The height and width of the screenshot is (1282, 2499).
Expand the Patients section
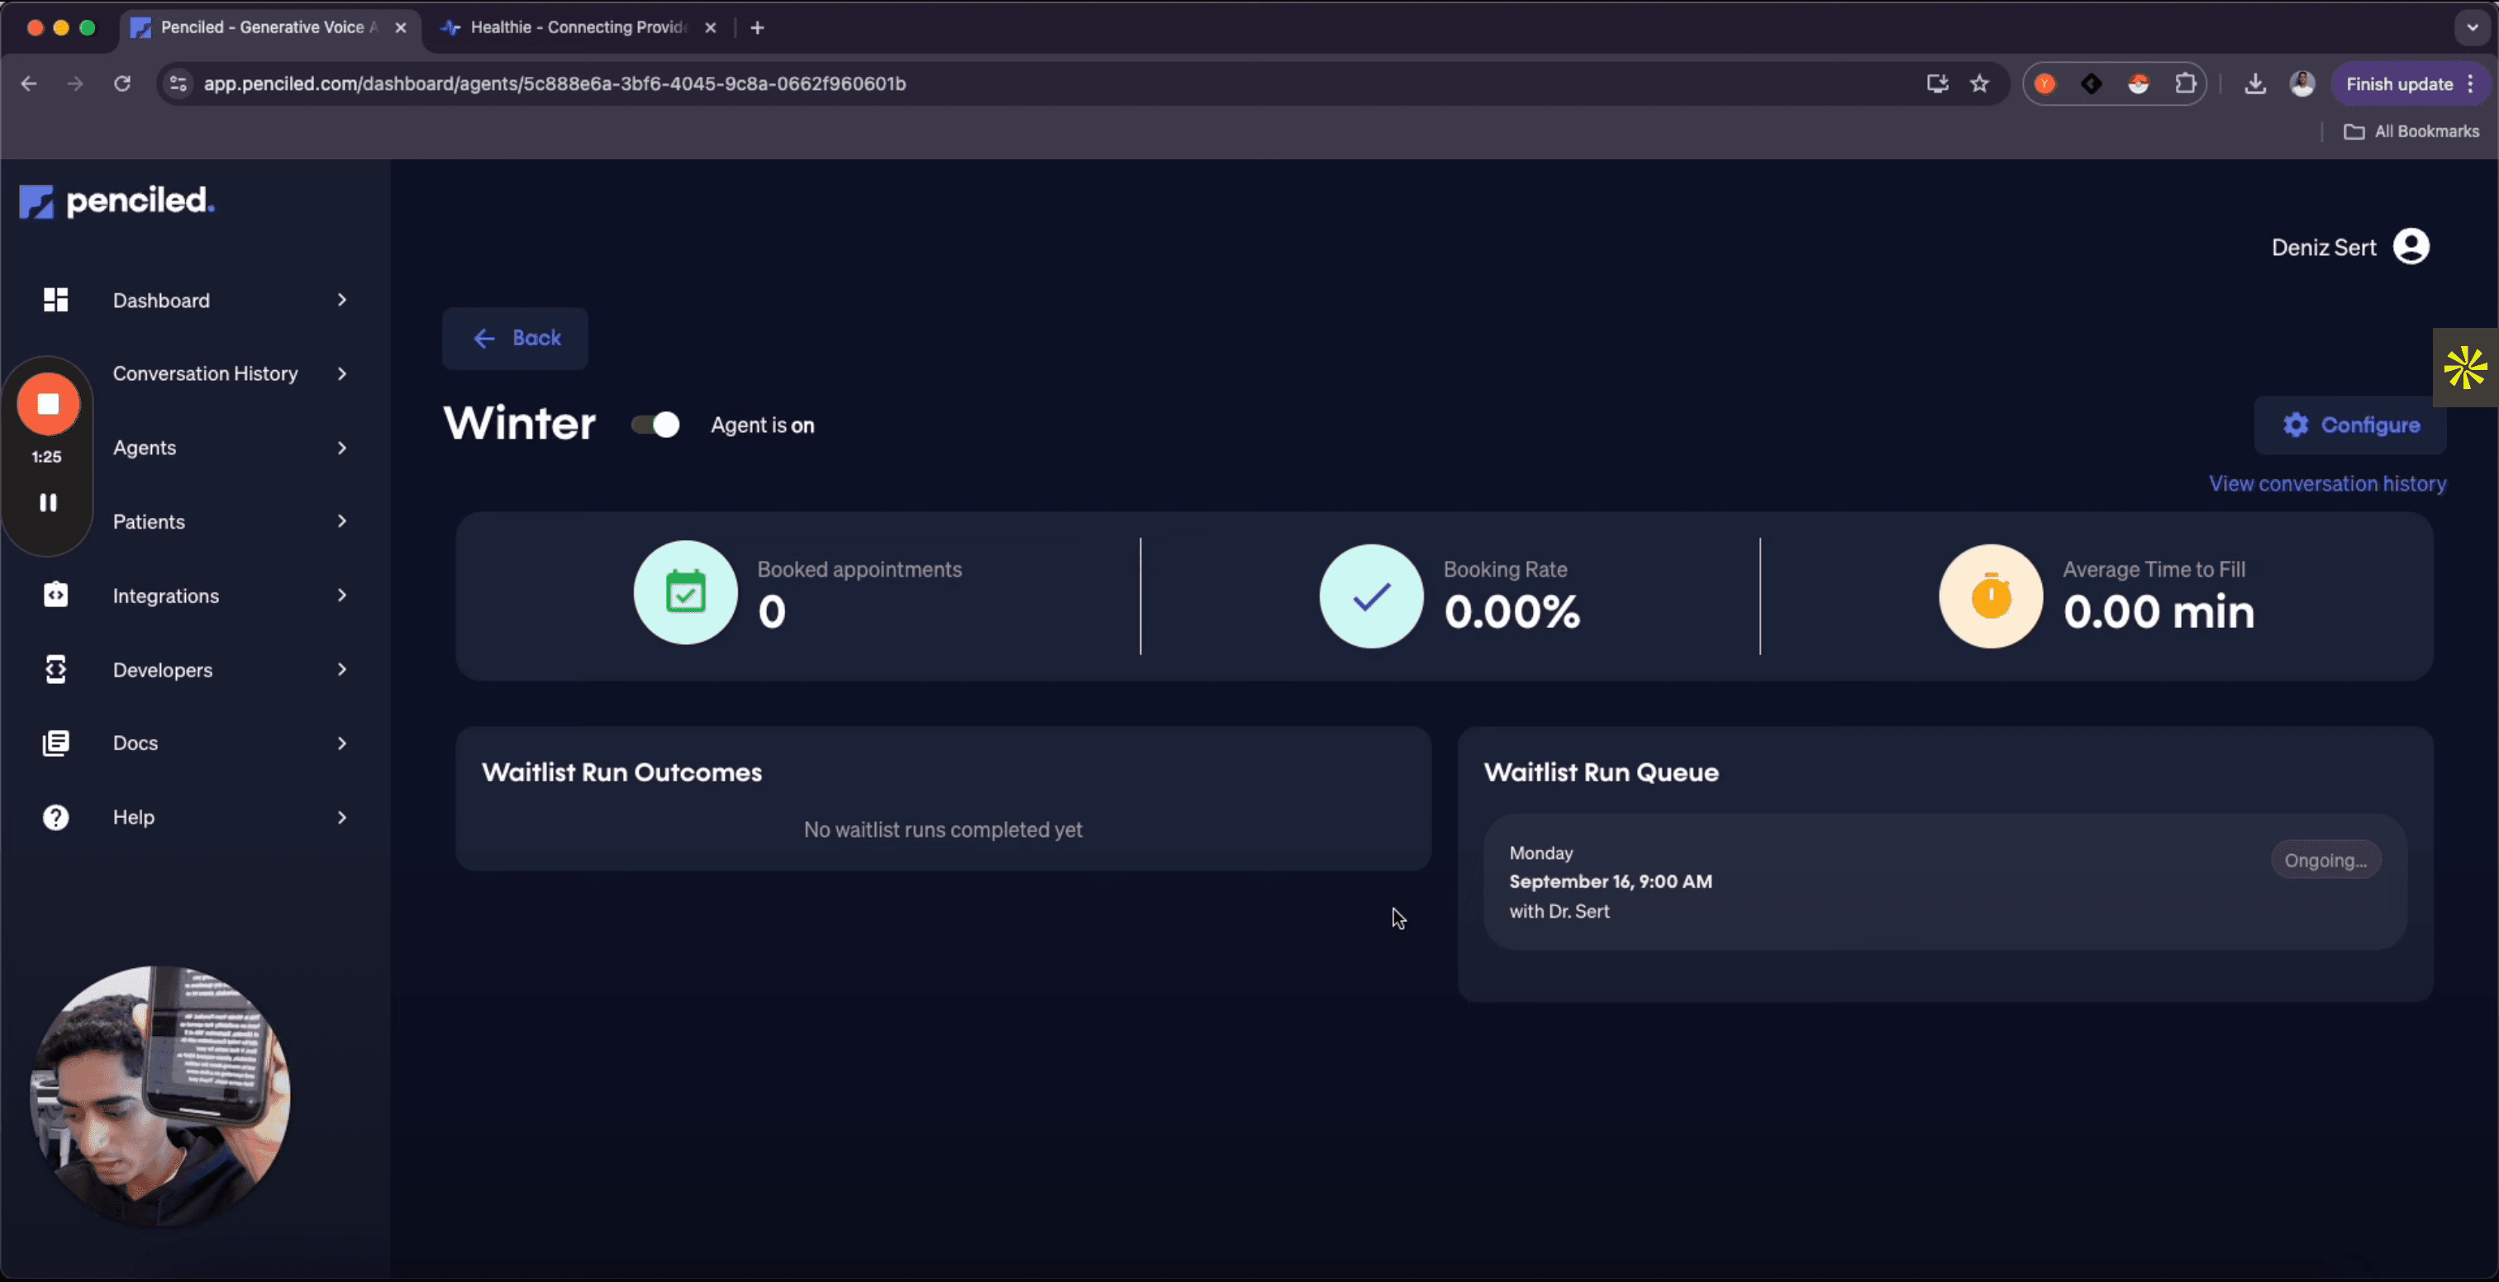tap(340, 520)
